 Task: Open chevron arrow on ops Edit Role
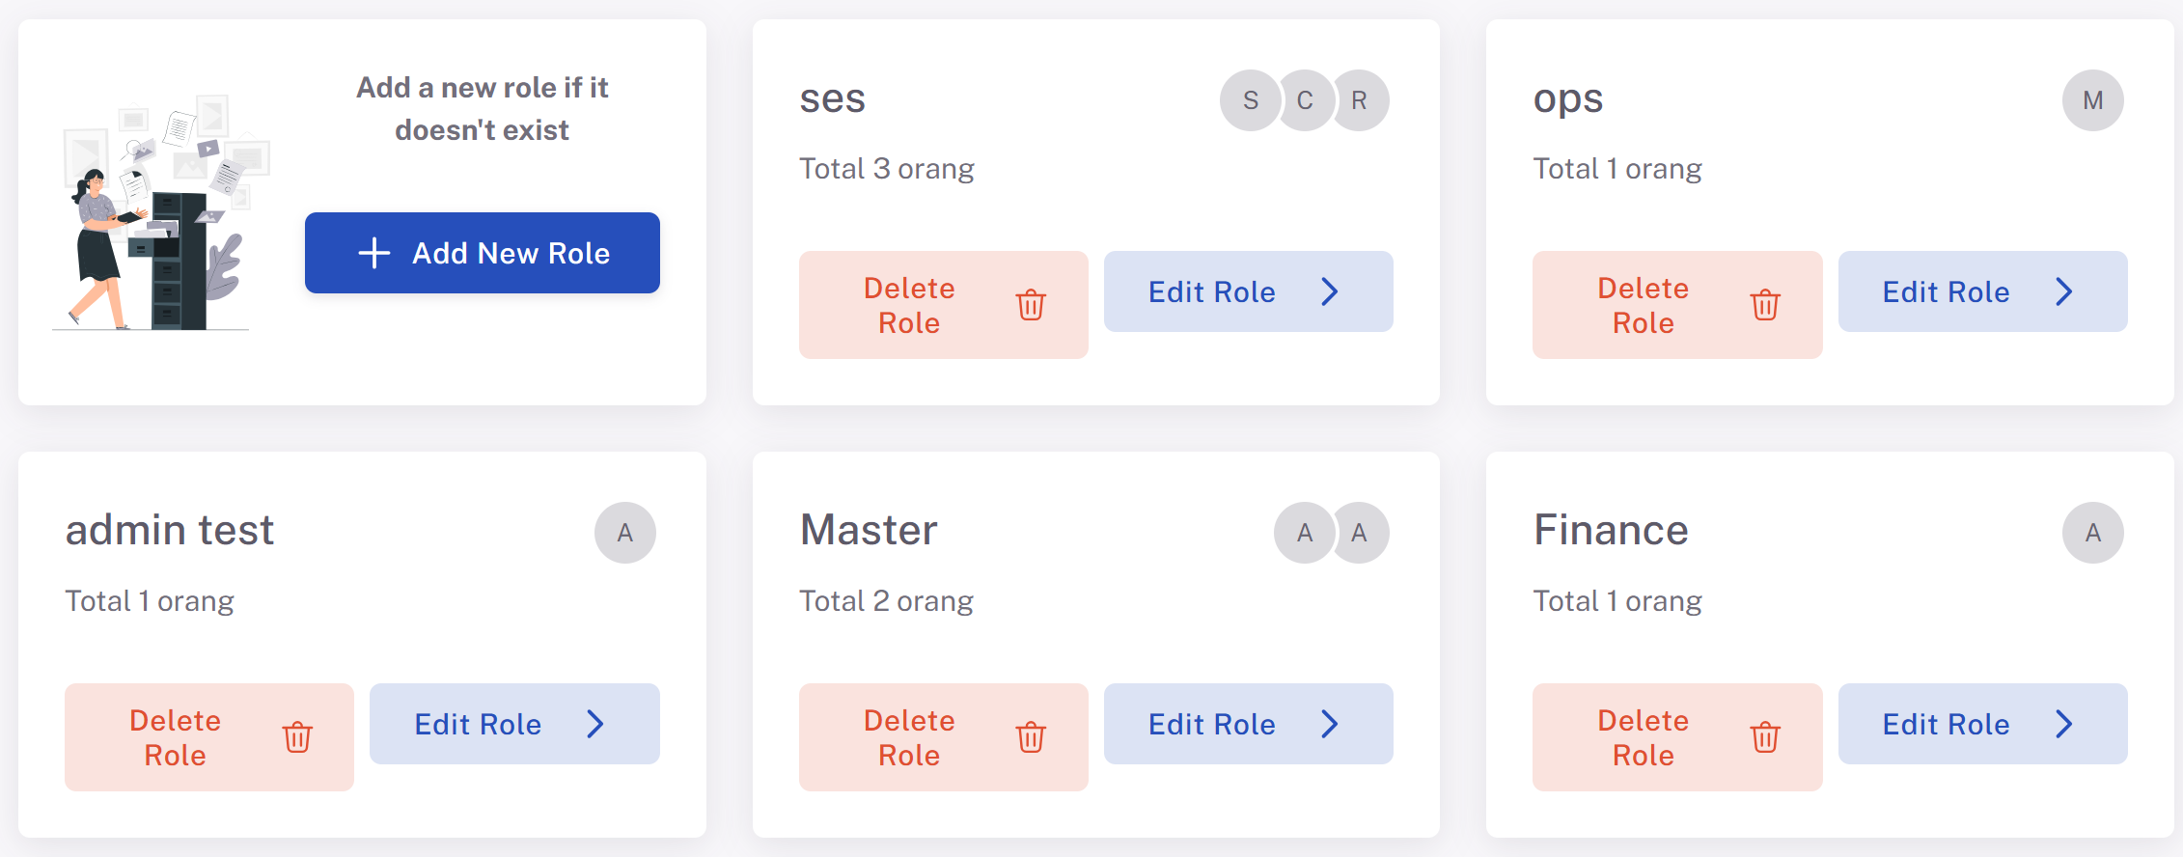pyautogui.click(x=2064, y=291)
